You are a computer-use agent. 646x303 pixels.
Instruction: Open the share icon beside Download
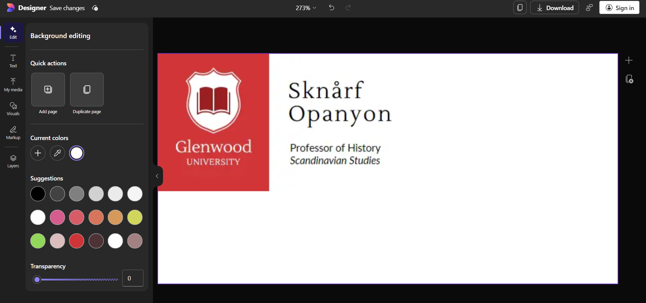point(589,8)
